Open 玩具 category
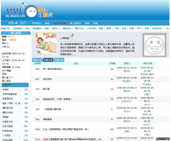 coord(124,29)
